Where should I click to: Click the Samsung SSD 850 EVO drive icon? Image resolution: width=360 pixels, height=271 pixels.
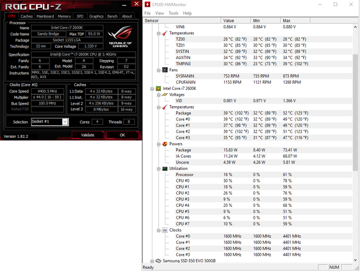[x=158, y=261]
